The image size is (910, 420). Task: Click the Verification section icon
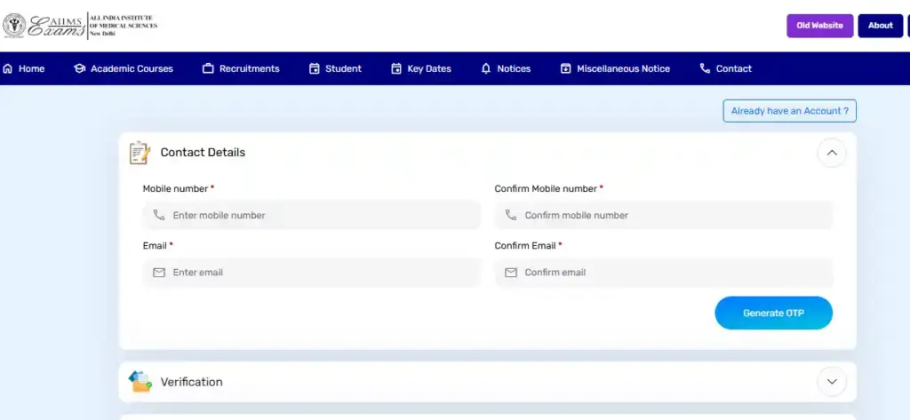(x=140, y=382)
